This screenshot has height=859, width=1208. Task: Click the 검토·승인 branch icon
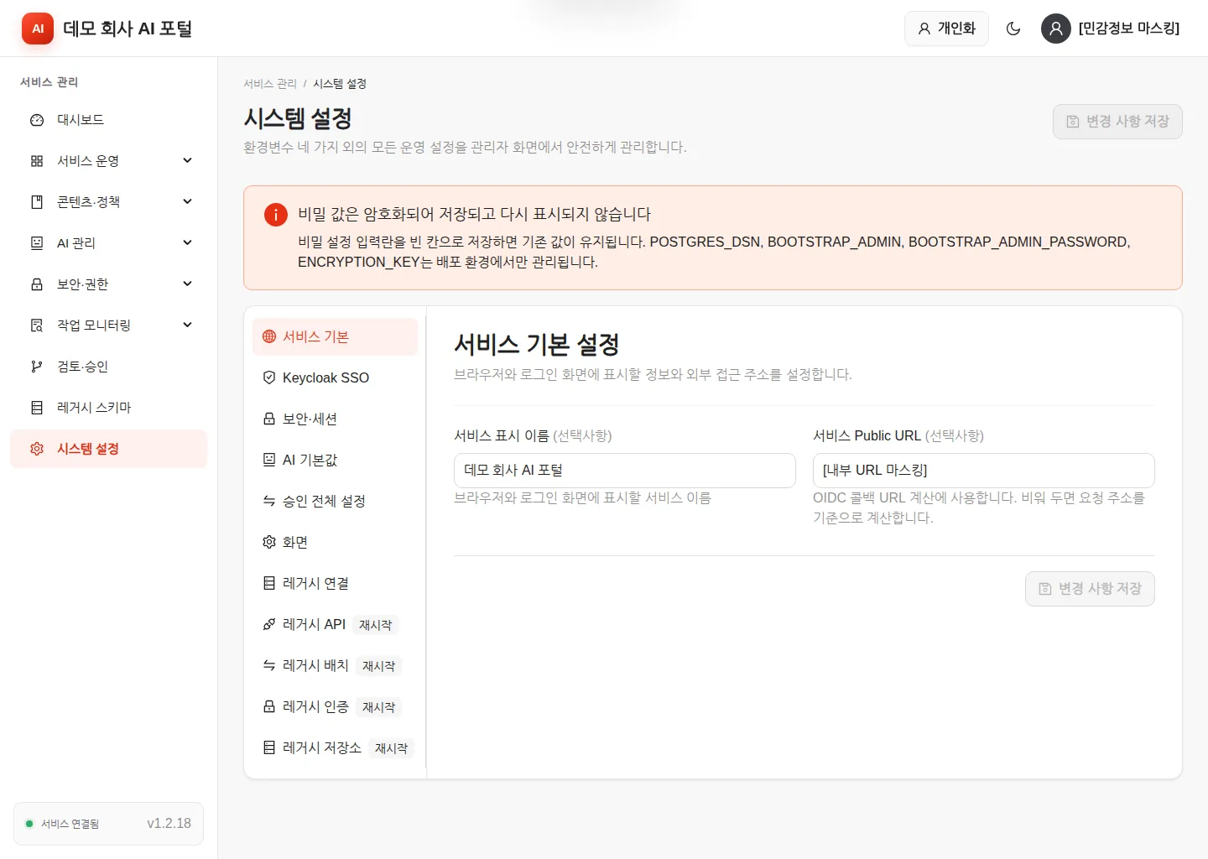pyautogui.click(x=37, y=367)
